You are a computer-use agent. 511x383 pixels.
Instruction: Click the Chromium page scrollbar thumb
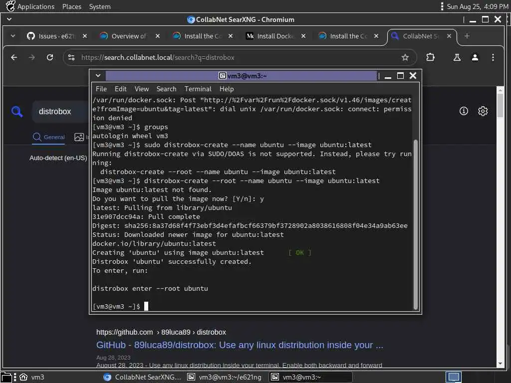pyautogui.click(x=500, y=106)
